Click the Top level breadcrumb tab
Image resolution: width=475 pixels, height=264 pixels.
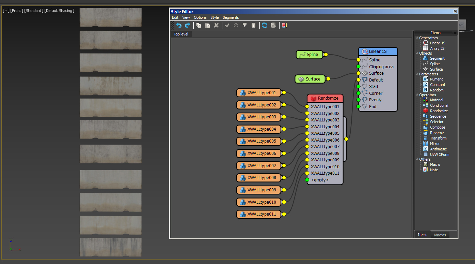point(181,34)
